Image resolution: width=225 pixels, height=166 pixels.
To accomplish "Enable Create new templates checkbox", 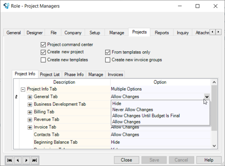I will 43,60.
